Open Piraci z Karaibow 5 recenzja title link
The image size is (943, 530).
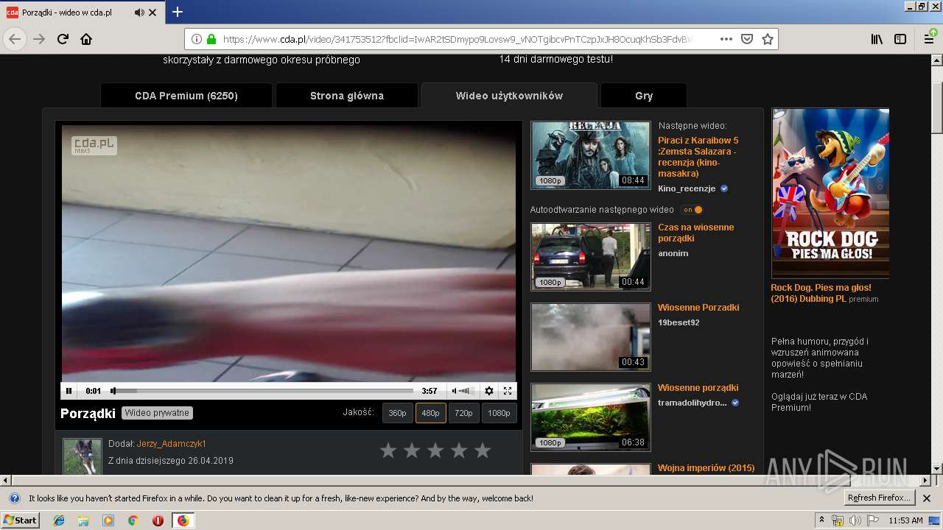pyautogui.click(x=698, y=157)
